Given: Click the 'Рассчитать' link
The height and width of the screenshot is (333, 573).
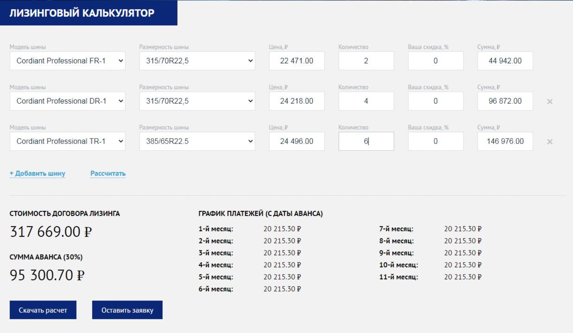Looking at the screenshot, I should [x=108, y=173].
